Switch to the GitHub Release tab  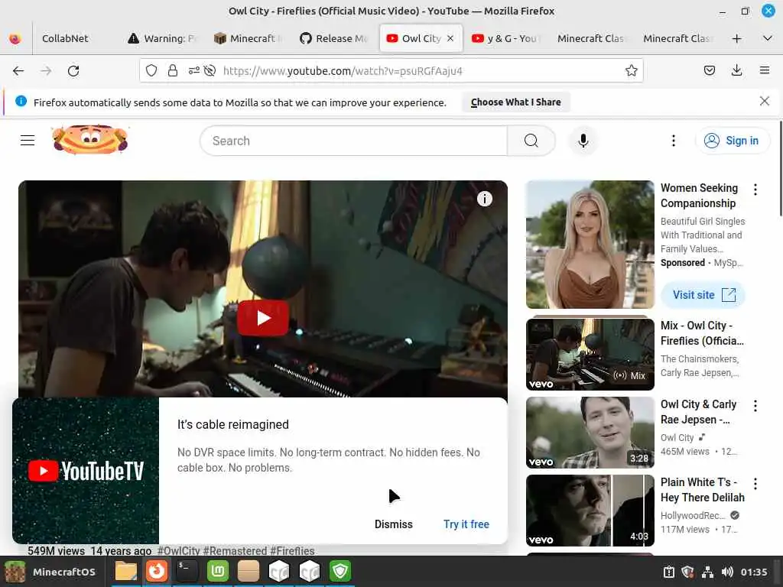pos(334,38)
